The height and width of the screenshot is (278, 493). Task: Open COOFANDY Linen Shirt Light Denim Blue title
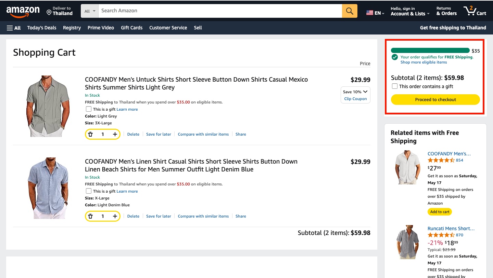click(191, 165)
